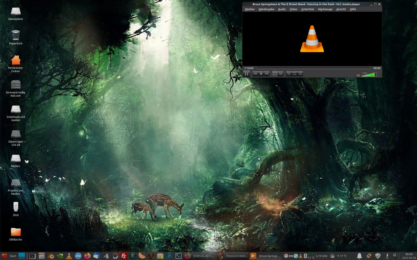Toggle loop/repeat mode in VLC
The height and width of the screenshot is (260, 417).
tap(294, 74)
